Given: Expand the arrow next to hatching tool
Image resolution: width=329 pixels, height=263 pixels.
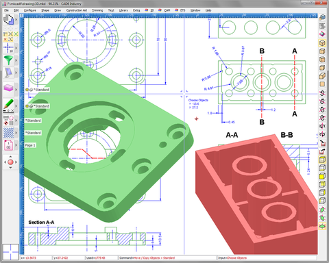Looking at the screenshot, I should pyautogui.click(x=16, y=133).
